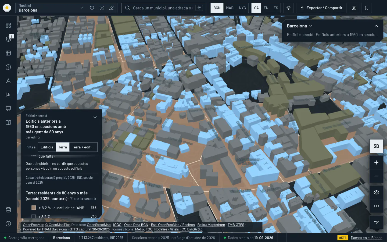Image resolution: width=387 pixels, height=242 pixels.
Task: Switch city to NYC
Action: click(x=242, y=8)
